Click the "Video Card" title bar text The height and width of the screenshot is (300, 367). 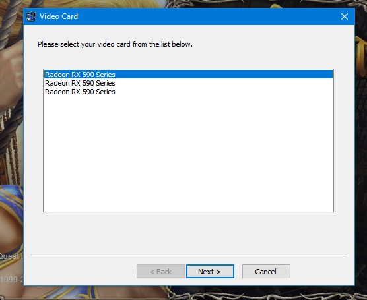pyautogui.click(x=59, y=16)
